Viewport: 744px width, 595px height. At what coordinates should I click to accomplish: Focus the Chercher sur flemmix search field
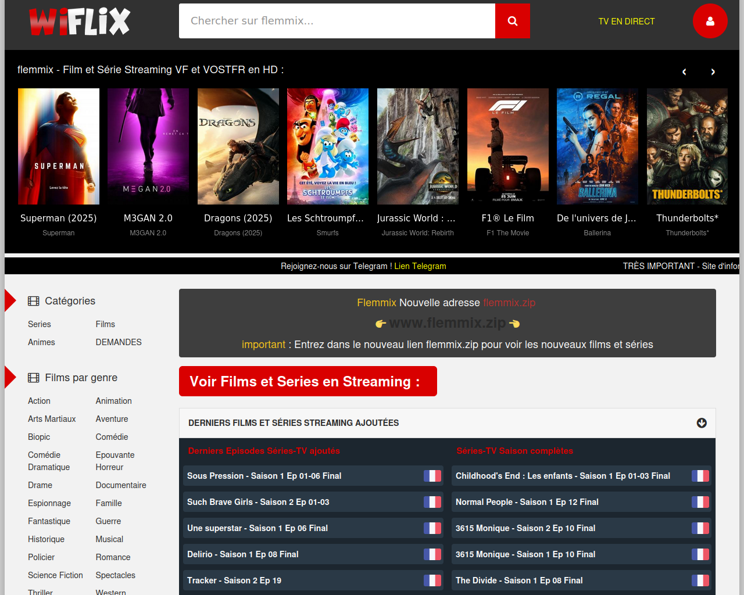337,21
